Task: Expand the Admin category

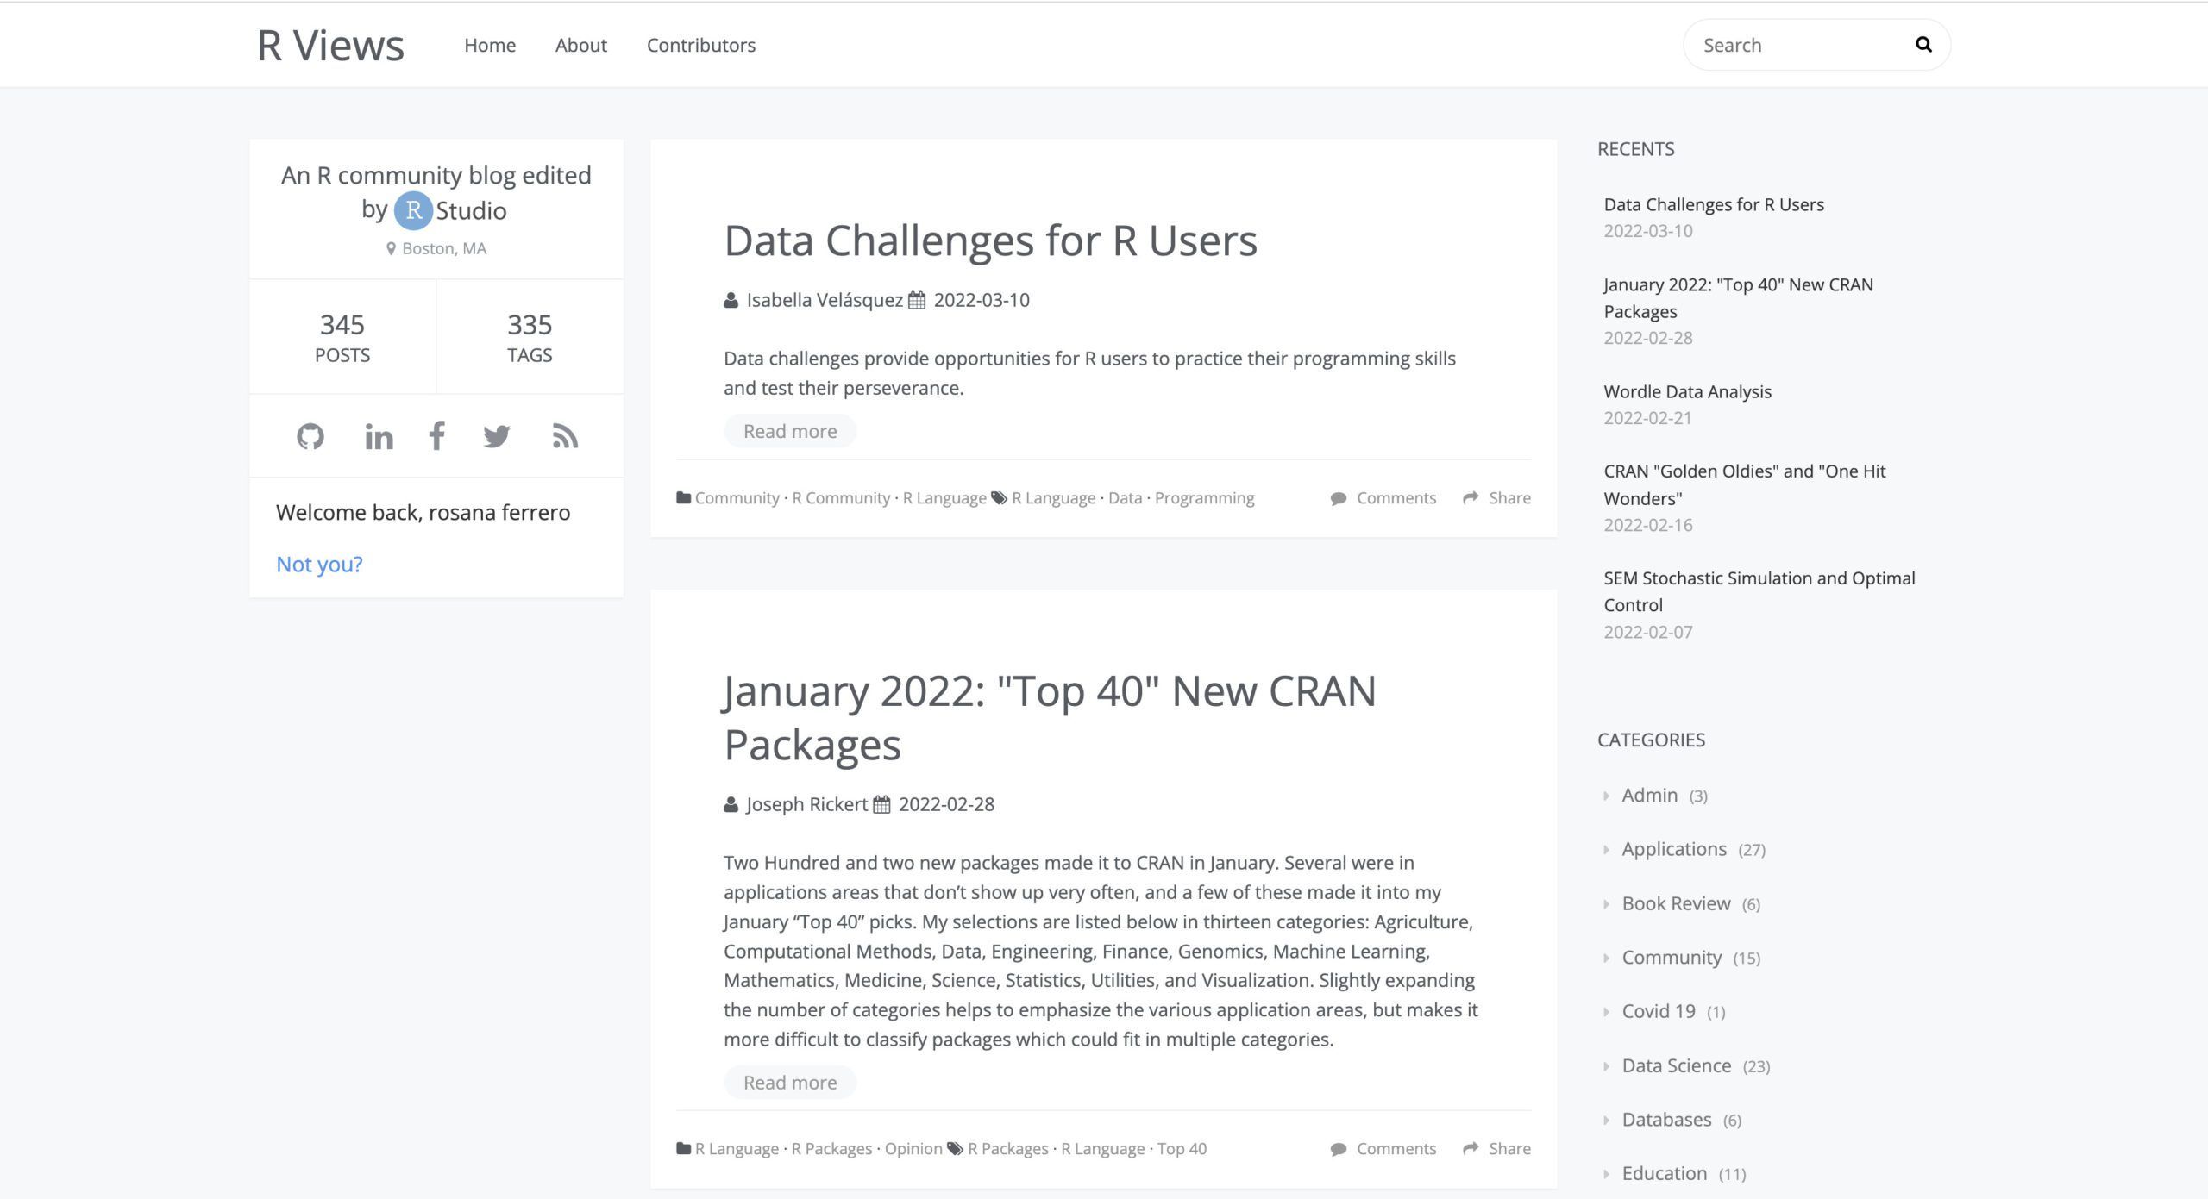Action: [x=1650, y=796]
